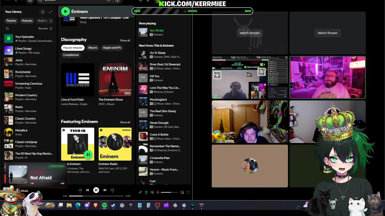Viewport: 385px width, 216px height.
Task: Select the Podcasts filter chip
Action: pyautogui.click(x=27, y=21)
